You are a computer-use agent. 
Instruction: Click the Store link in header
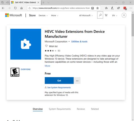pos(32,15)
